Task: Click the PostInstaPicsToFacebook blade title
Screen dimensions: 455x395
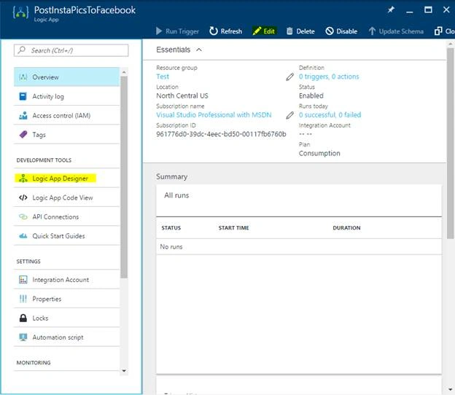Action: [85, 10]
